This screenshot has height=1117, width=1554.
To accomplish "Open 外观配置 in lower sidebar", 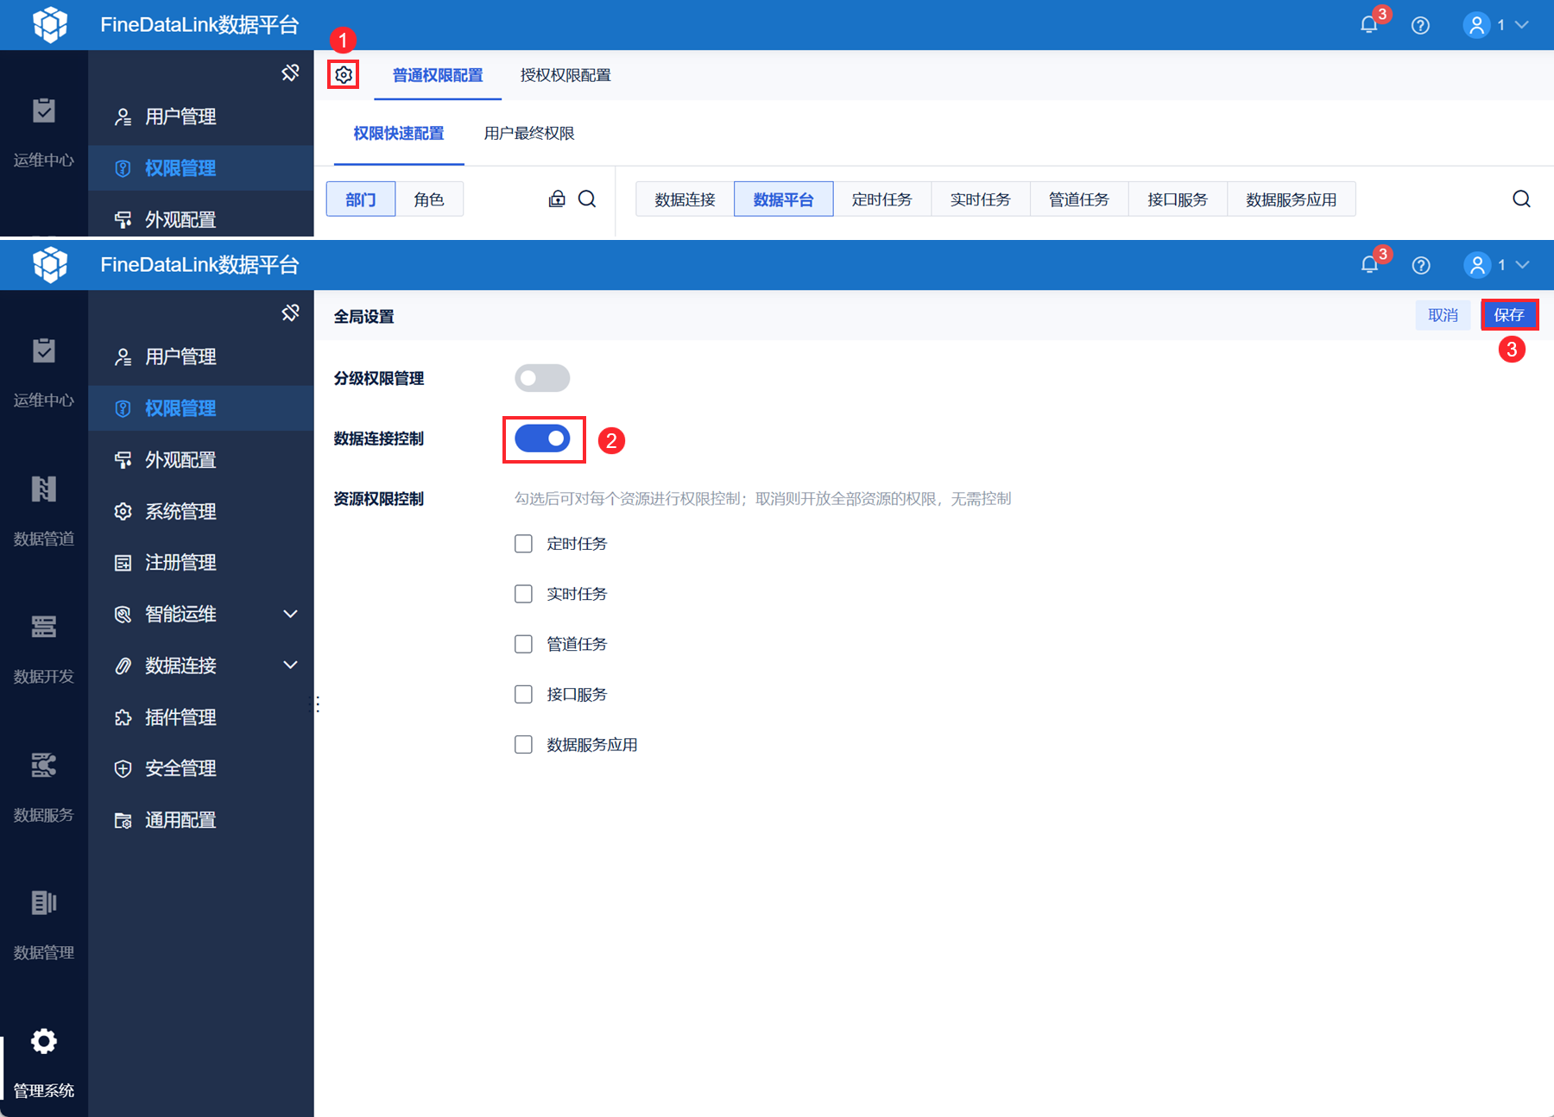I will tap(201, 460).
